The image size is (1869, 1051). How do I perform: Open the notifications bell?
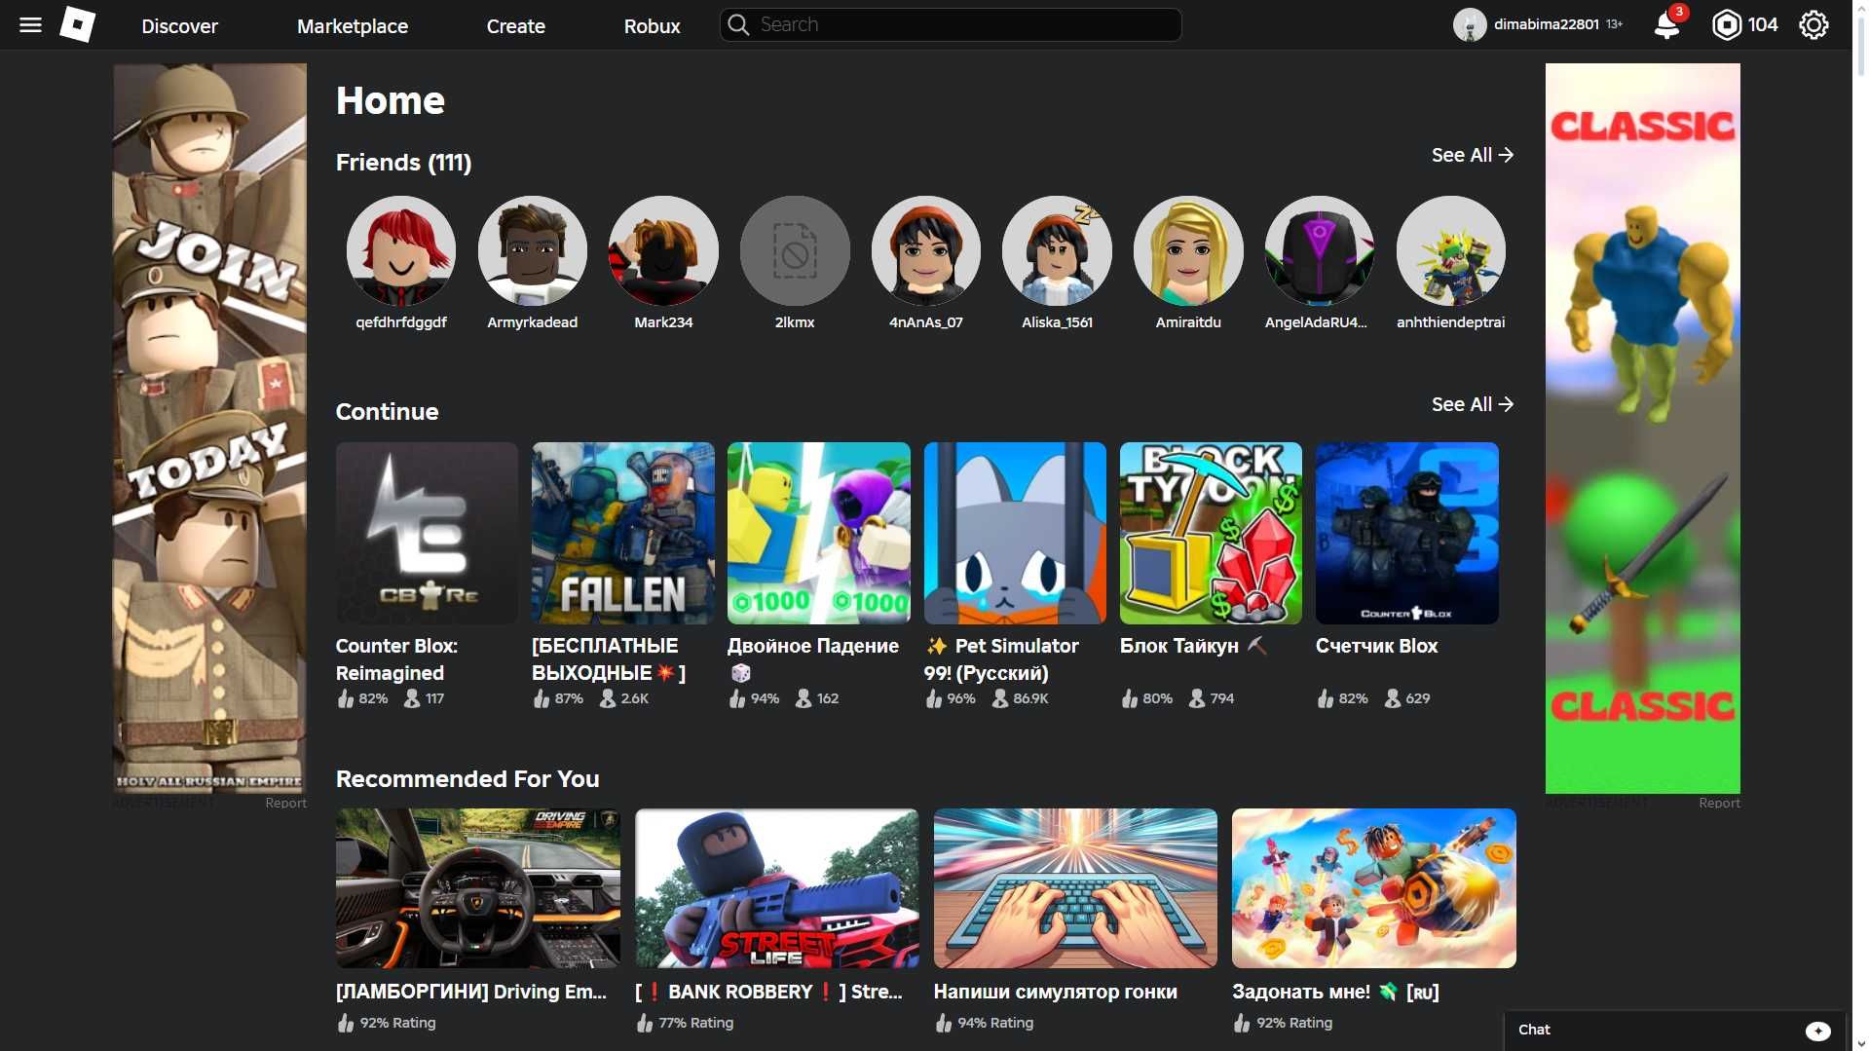coord(1666,25)
